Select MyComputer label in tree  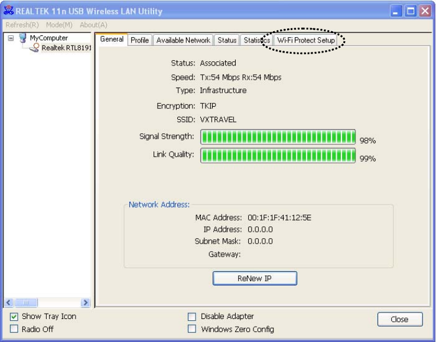48,38
